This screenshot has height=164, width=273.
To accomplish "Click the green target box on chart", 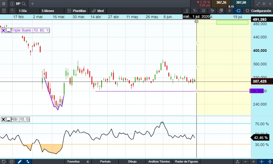I will pos(232,22).
